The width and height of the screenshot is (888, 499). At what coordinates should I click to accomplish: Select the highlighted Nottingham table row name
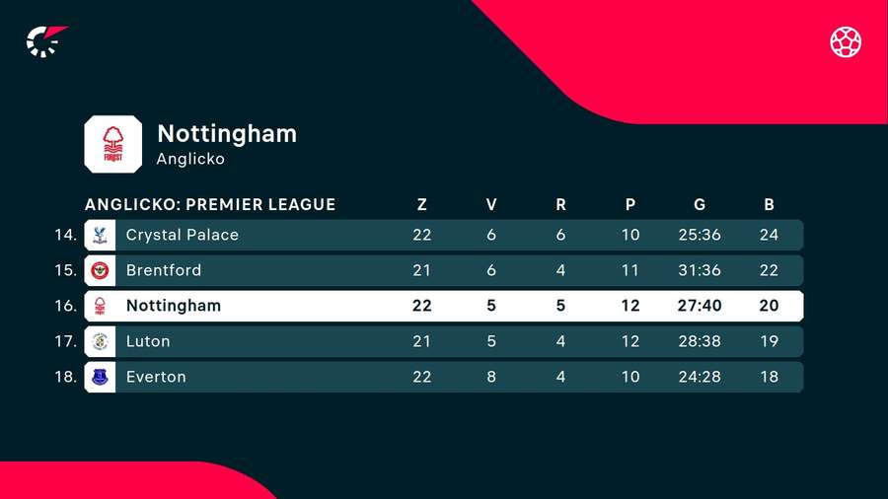click(x=173, y=306)
